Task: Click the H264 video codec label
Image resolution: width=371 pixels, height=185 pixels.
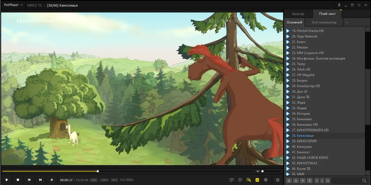Action: point(104,180)
